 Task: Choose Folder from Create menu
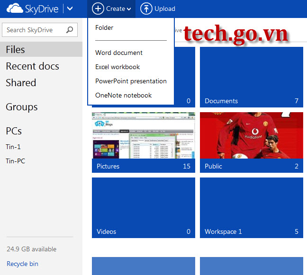(104, 27)
